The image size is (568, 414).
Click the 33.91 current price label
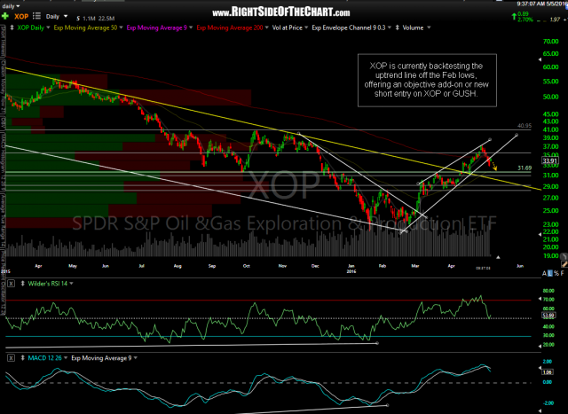coord(550,161)
